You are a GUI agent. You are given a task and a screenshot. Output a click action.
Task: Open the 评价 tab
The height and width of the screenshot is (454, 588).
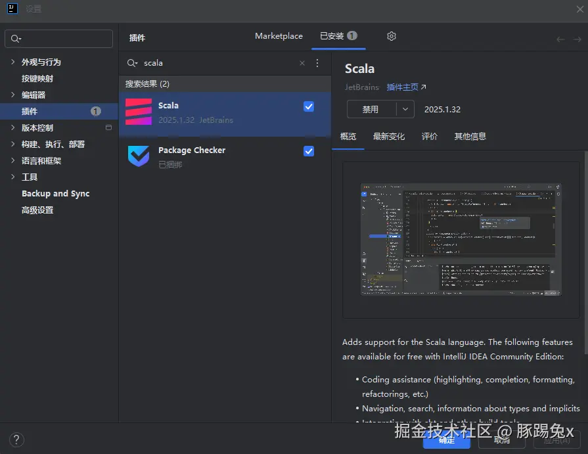pos(430,137)
